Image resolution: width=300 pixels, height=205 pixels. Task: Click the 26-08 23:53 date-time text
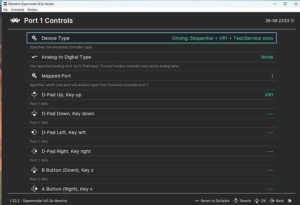[x=277, y=21]
